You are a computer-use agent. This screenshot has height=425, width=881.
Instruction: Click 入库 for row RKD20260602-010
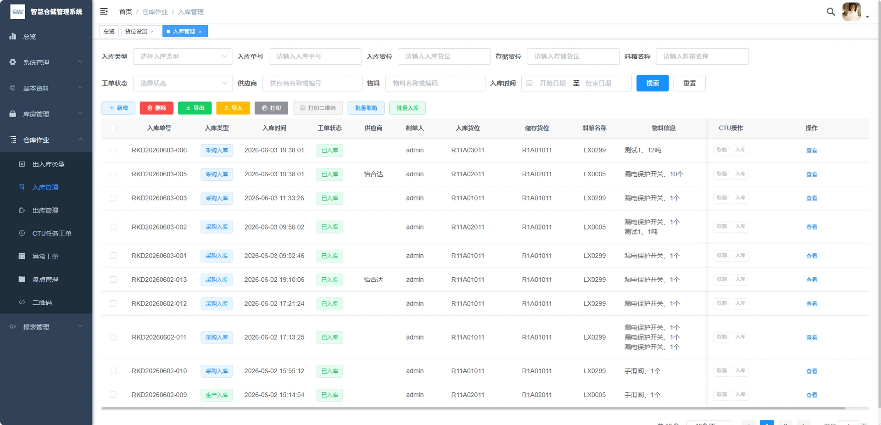click(x=740, y=370)
